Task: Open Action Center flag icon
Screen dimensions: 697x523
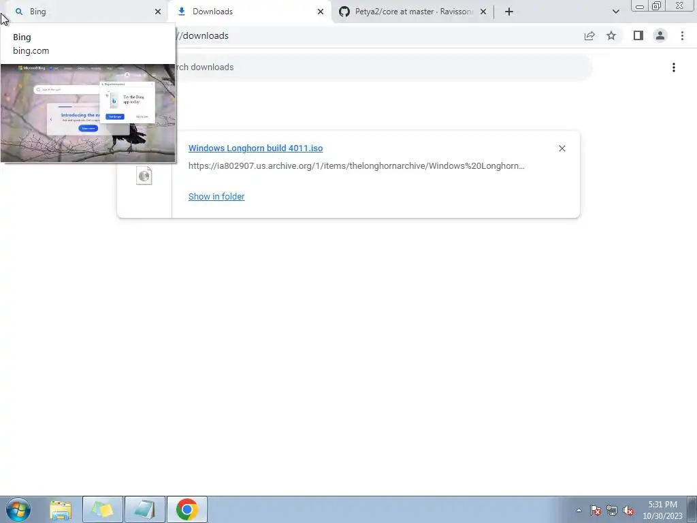Action: click(x=596, y=510)
